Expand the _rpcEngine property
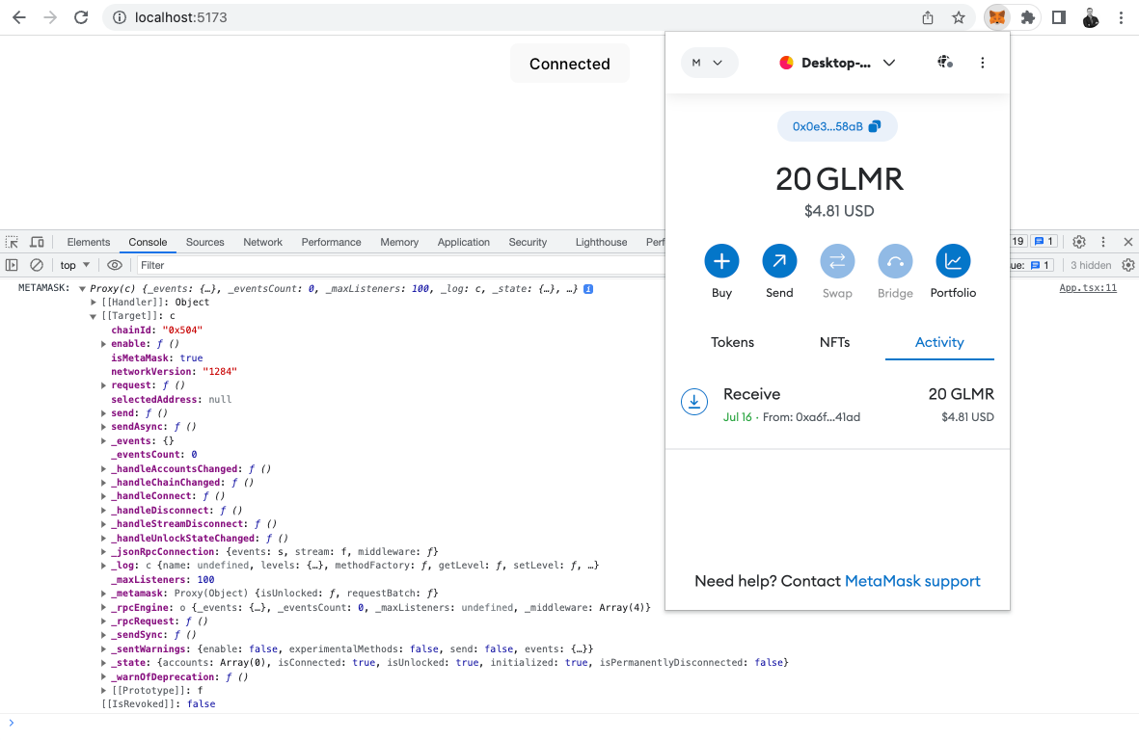This screenshot has width=1139, height=740. 103,608
